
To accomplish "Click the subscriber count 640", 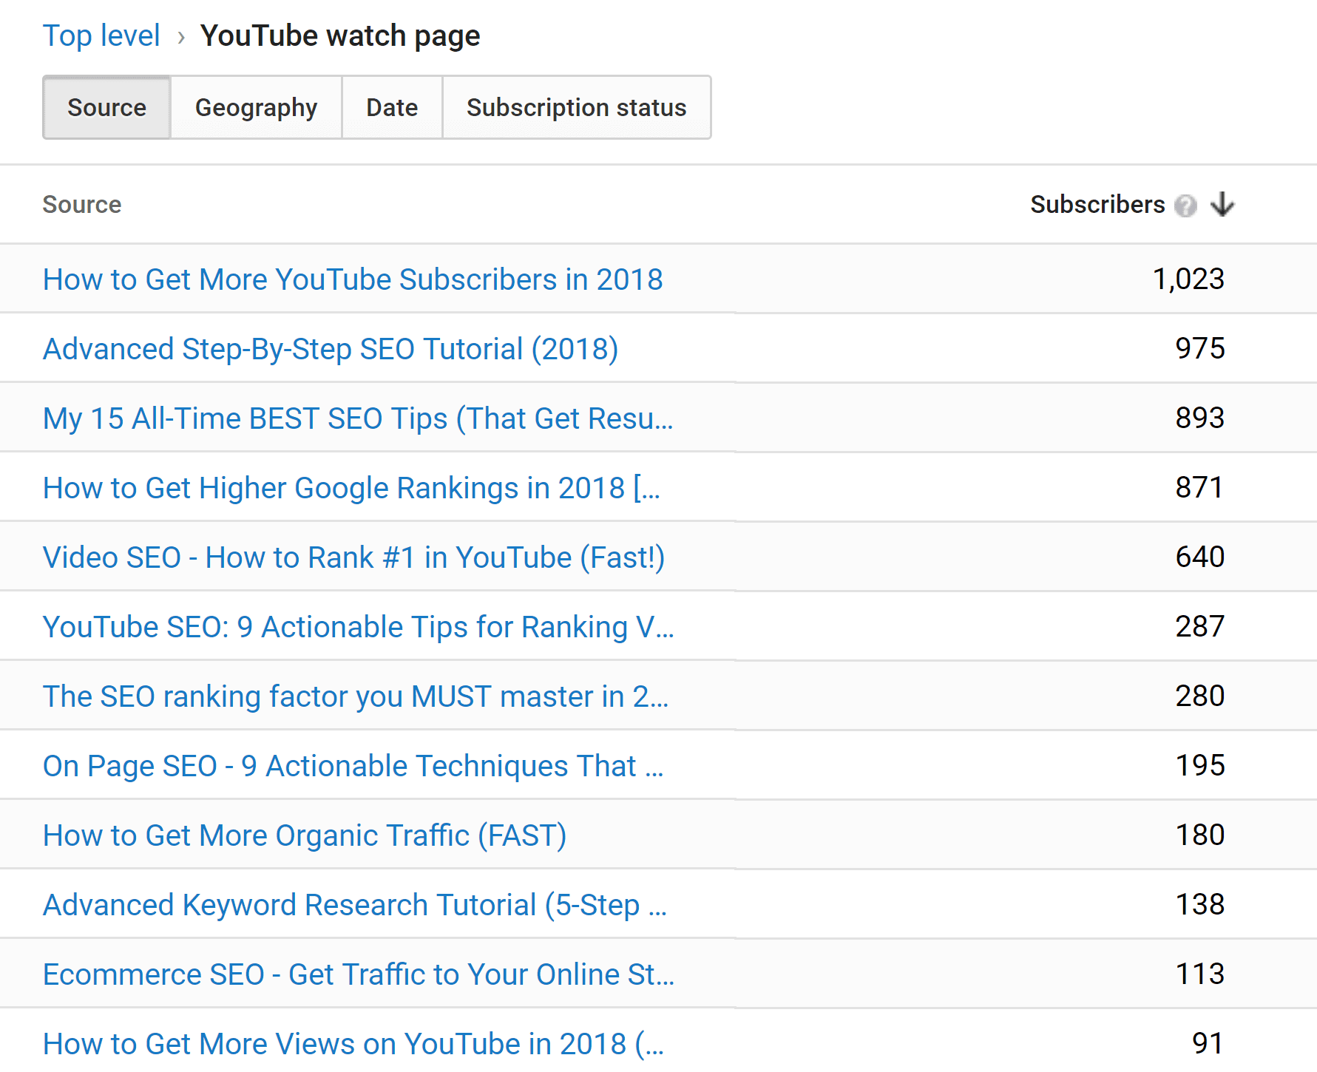I will point(1200,557).
